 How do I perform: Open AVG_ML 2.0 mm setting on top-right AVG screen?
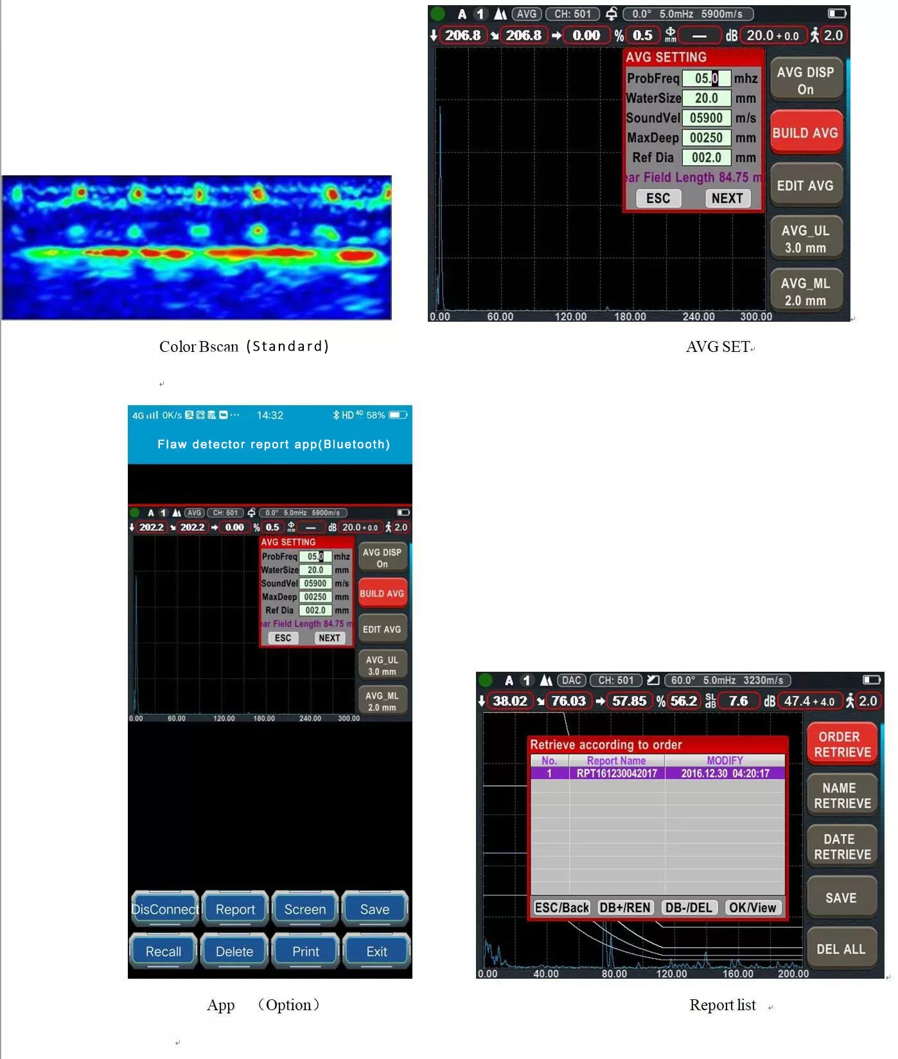[x=806, y=292]
